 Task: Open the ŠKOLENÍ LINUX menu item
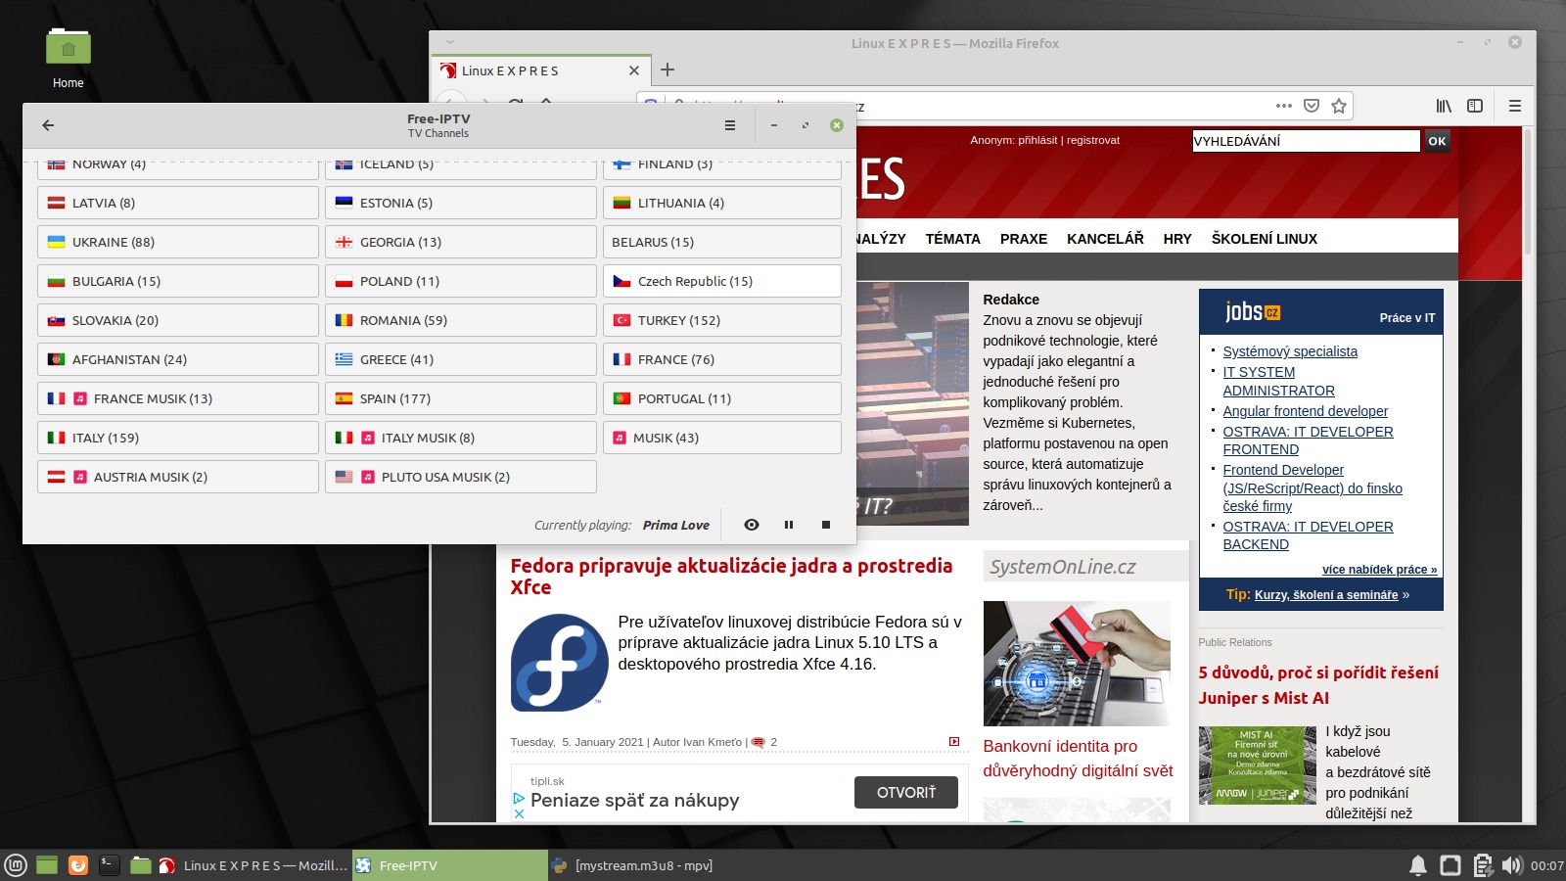1264,239
